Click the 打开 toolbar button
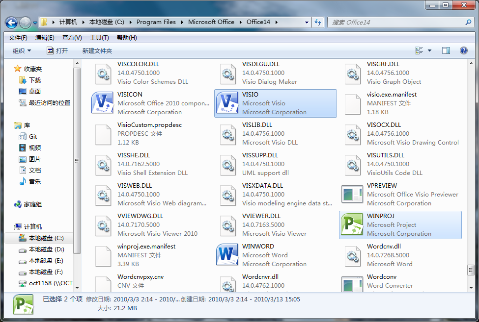The image size is (479, 322). pos(57,50)
